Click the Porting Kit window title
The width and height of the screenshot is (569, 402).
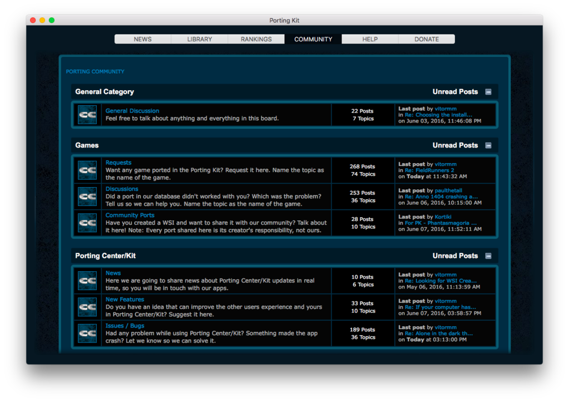(285, 21)
